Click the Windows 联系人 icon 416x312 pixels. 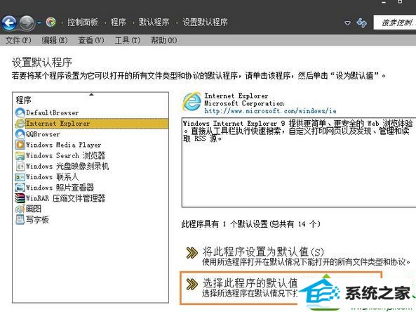[20, 176]
